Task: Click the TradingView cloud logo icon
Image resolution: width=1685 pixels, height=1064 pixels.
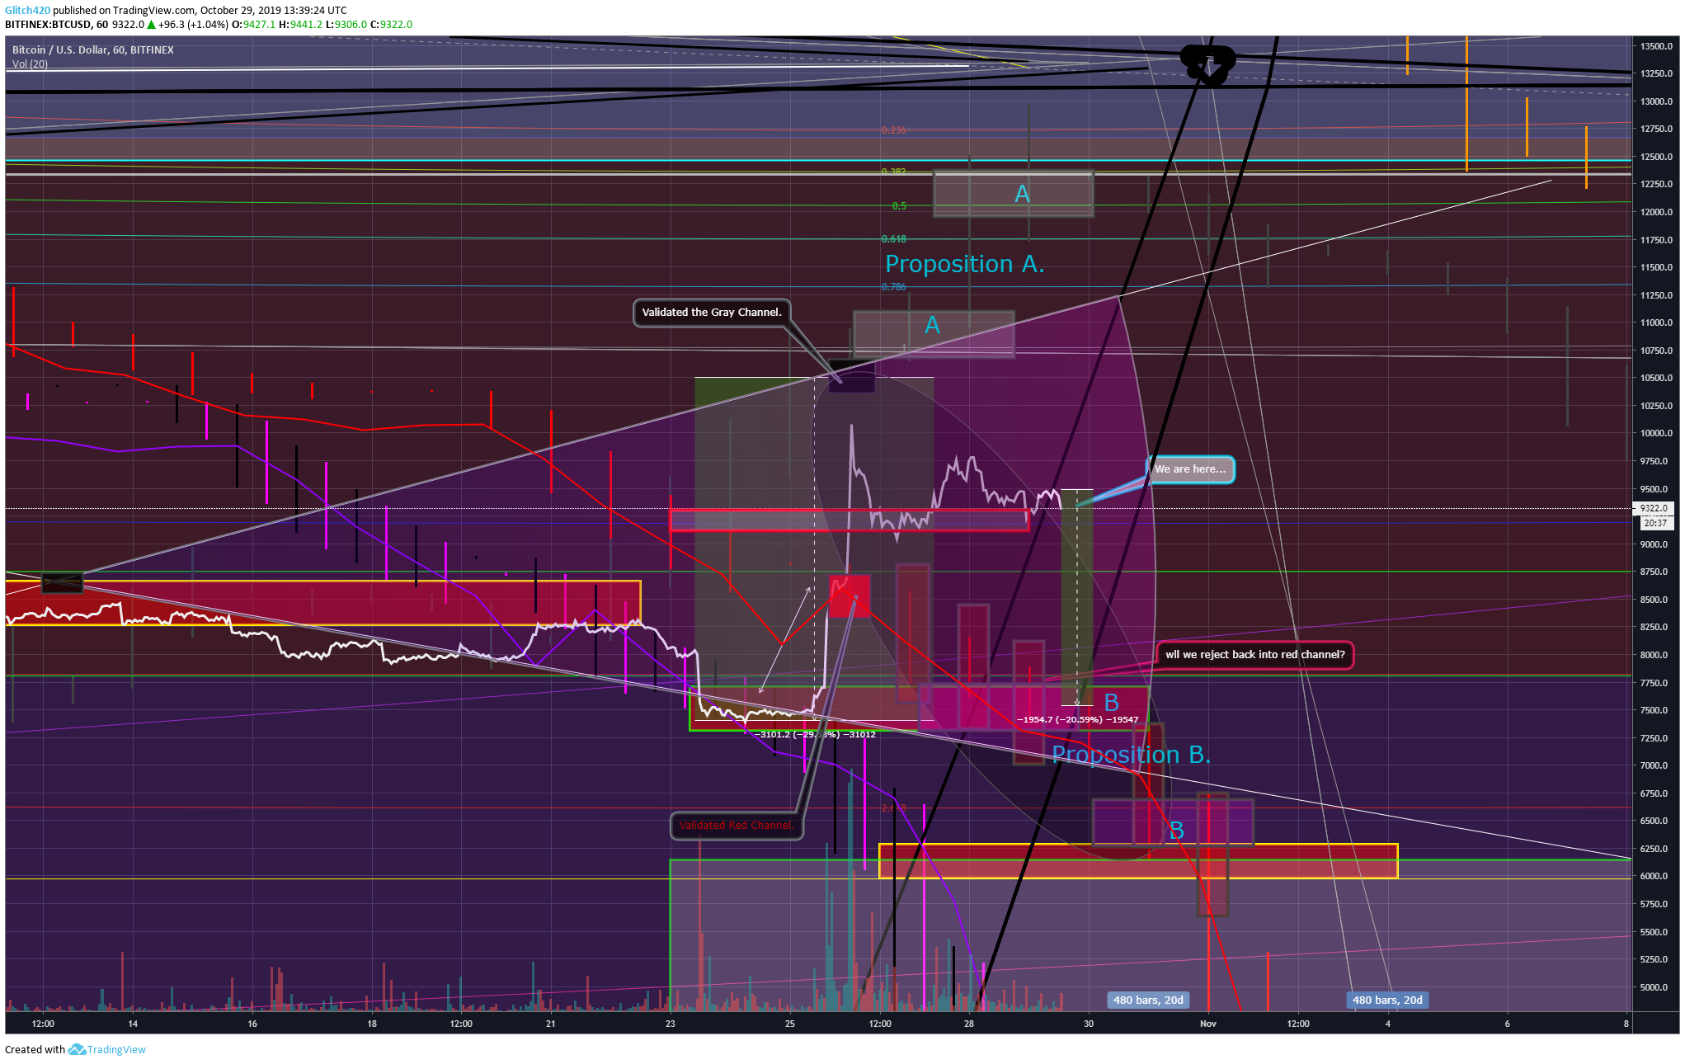Action: click(77, 1049)
